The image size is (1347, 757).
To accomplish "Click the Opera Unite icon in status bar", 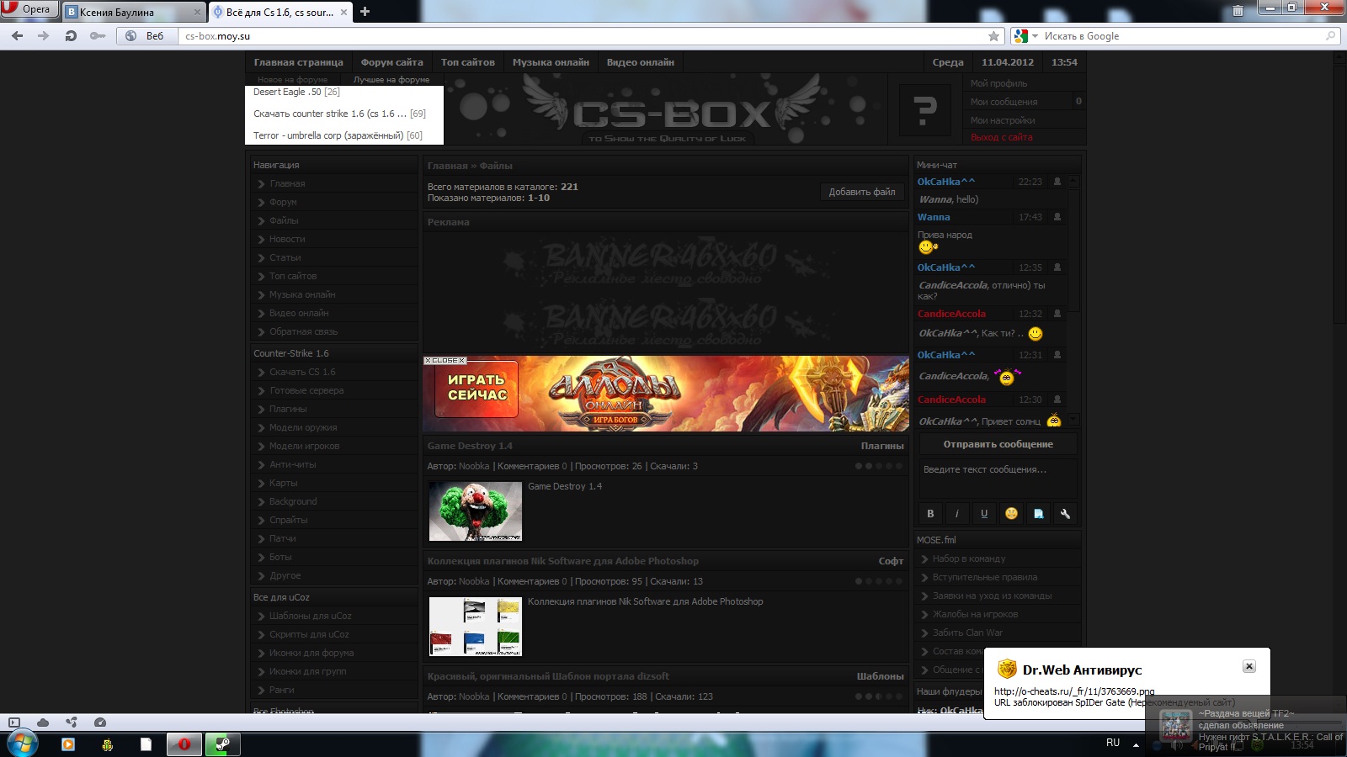I will tap(72, 723).
